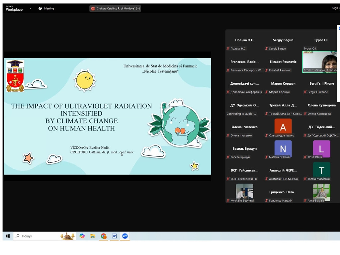Select the Francesca Racio... participant name

tap(244, 62)
